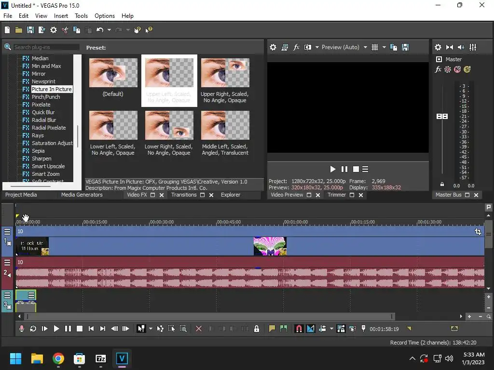
Task: Open interactive tutorials icon
Action: (137, 30)
